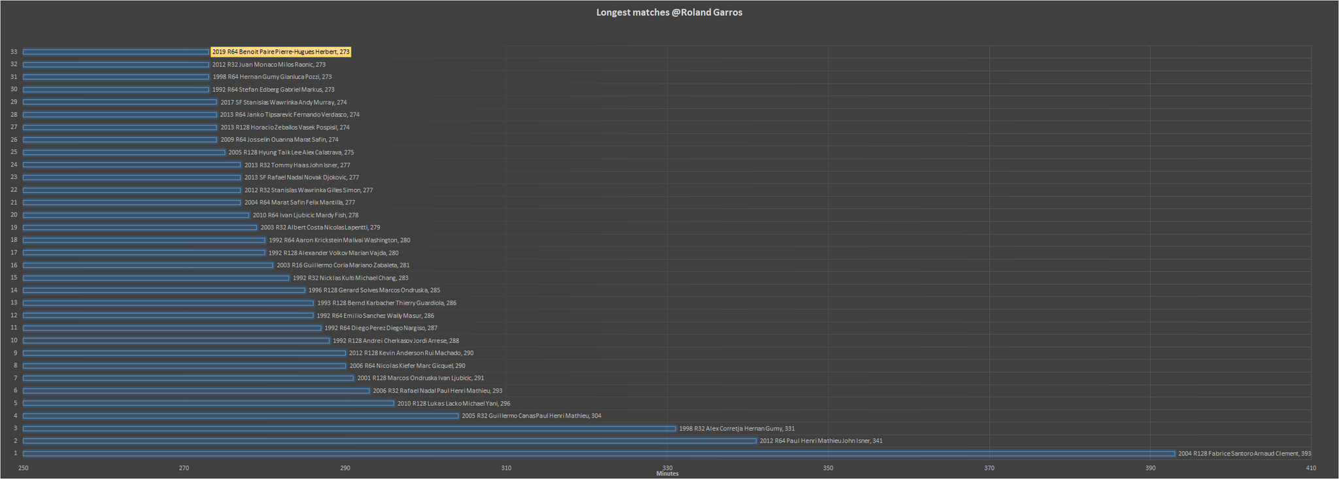Click the rank number 1 on the vertical axis

[x=16, y=454]
